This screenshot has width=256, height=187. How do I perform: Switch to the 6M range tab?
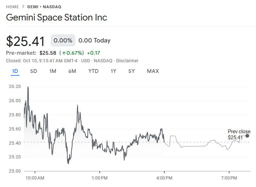click(72, 71)
